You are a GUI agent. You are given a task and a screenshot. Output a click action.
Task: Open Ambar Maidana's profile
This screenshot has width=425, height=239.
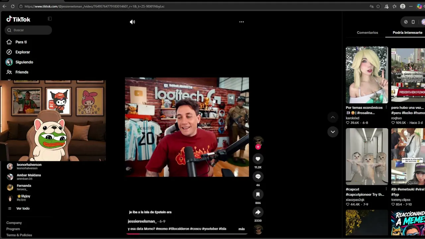click(28, 177)
